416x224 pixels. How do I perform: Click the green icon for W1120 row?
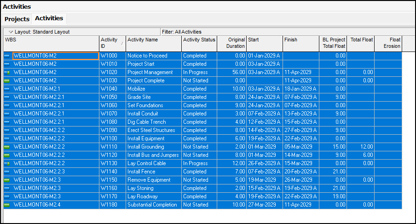pos(7,155)
